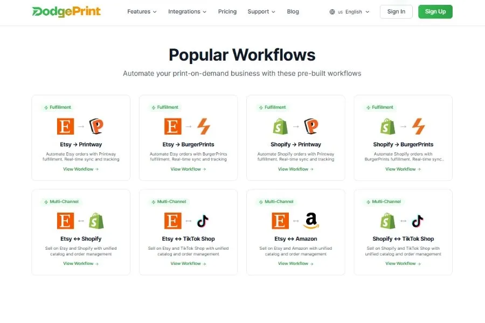The image size is (485, 323).
Task: View Workflow for Shopify → Printway
Action: (295, 169)
